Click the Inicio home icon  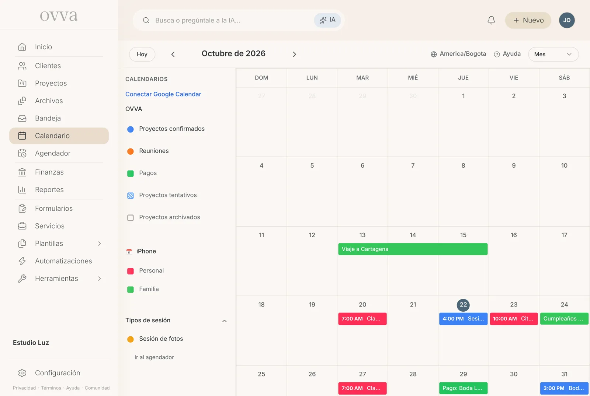pos(22,47)
